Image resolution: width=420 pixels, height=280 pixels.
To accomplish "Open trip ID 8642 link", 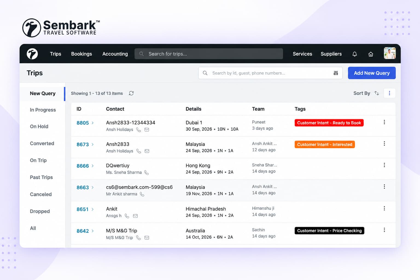I will (x=83, y=231).
